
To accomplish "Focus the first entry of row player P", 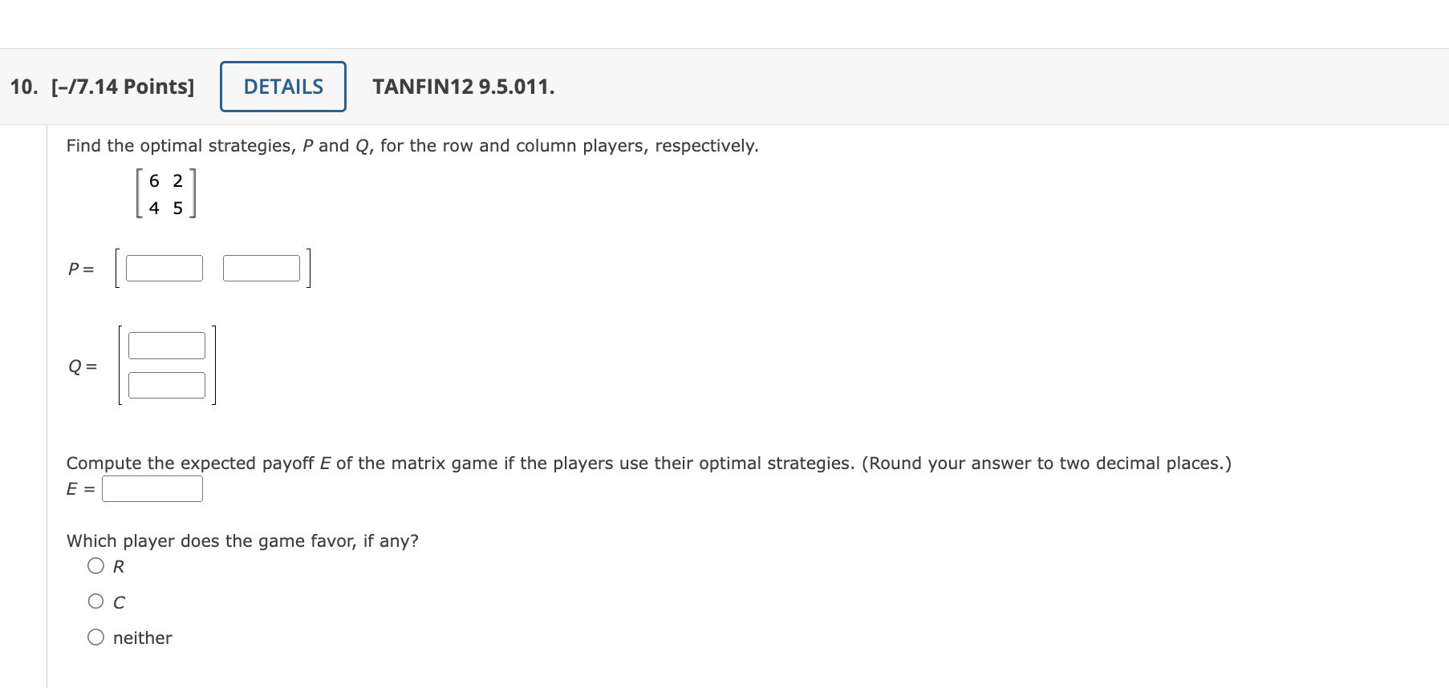I will point(164,267).
